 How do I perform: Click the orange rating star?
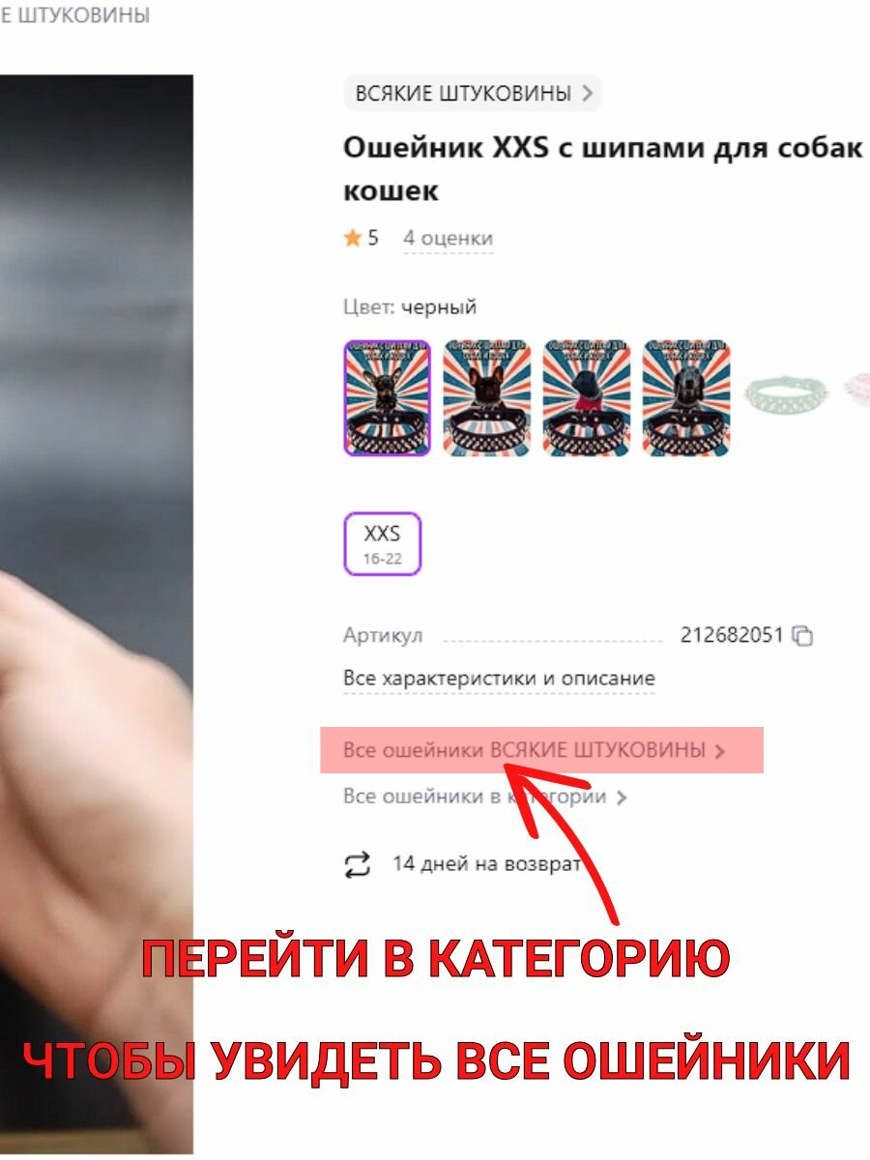(x=353, y=238)
